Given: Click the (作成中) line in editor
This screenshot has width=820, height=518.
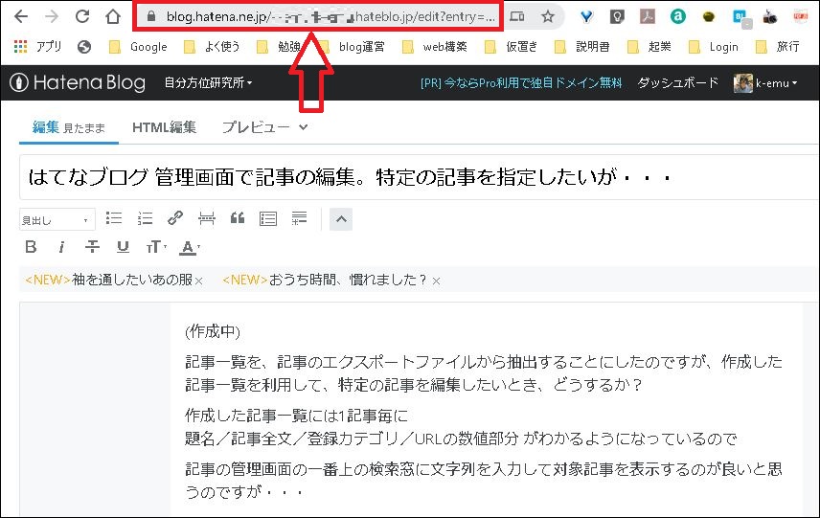Looking at the screenshot, I should tap(213, 331).
